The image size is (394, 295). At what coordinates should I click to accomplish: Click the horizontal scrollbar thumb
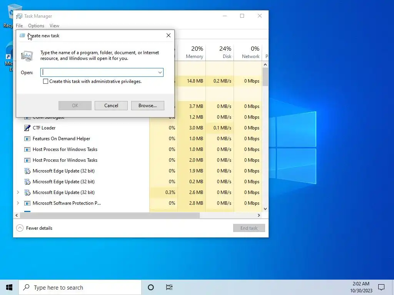(110, 215)
